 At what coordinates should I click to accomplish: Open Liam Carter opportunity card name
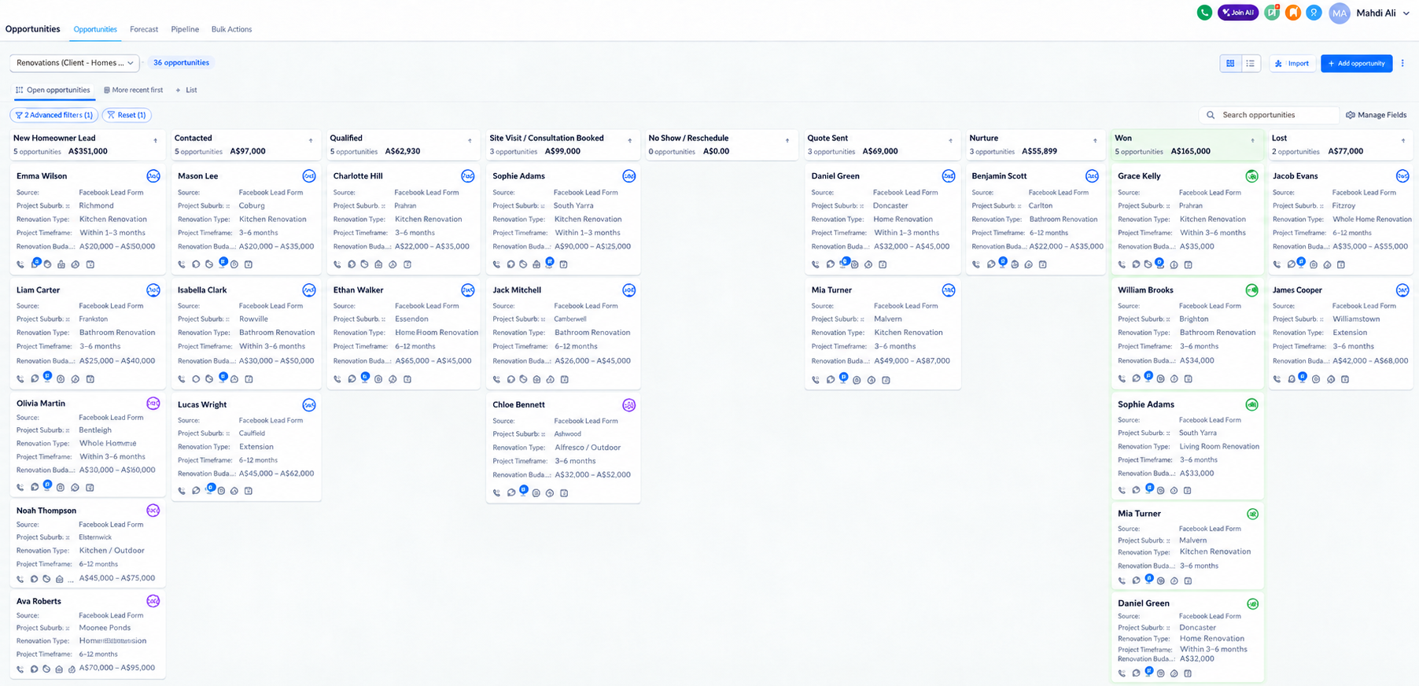pos(38,290)
